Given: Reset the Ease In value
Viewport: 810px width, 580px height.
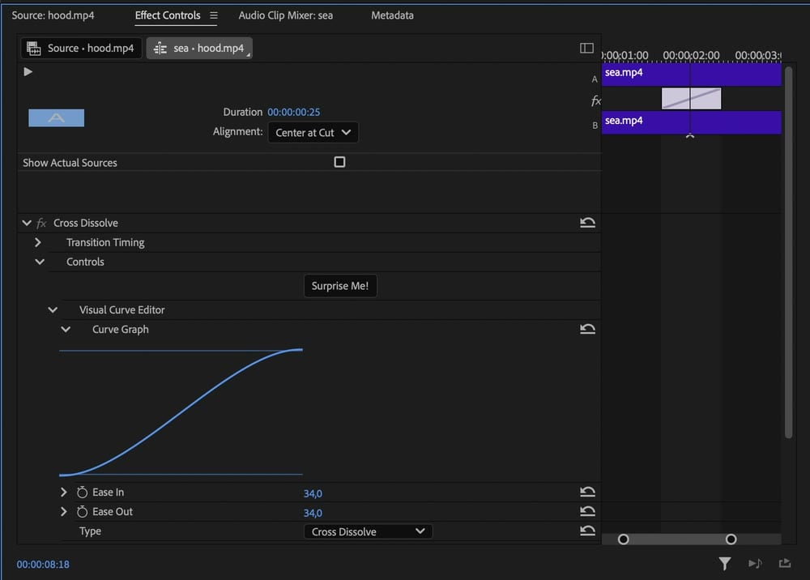Looking at the screenshot, I should coord(587,492).
